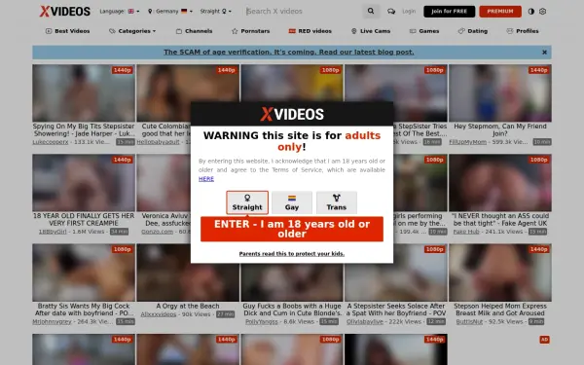Select the Trans option in the dialog
This screenshot has width=584, height=365.
(337, 202)
